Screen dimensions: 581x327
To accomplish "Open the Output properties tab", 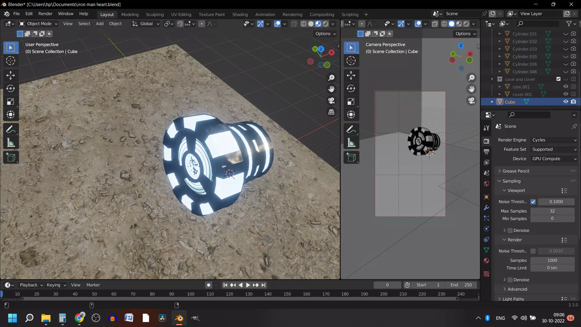I will click(487, 151).
